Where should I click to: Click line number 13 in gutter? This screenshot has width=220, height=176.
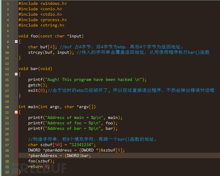pyautogui.click(x=7, y=69)
